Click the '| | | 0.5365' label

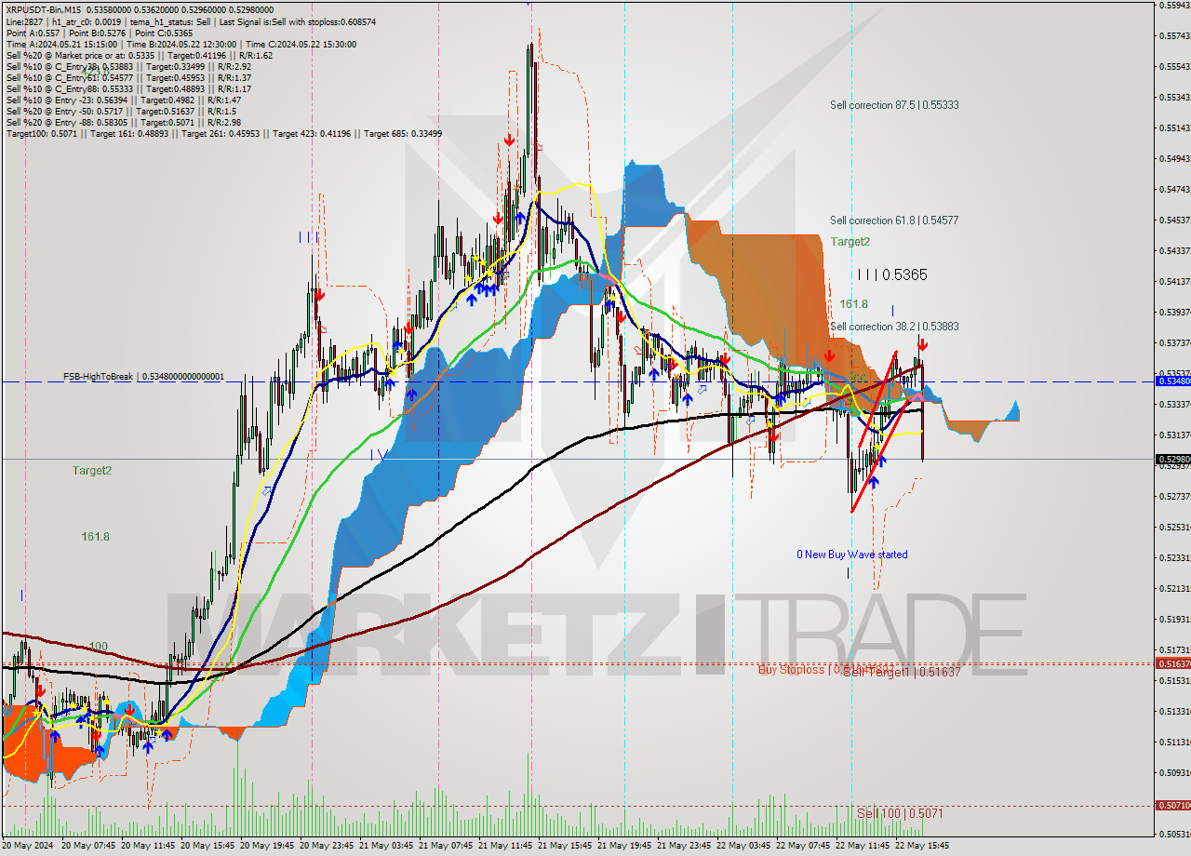[891, 275]
